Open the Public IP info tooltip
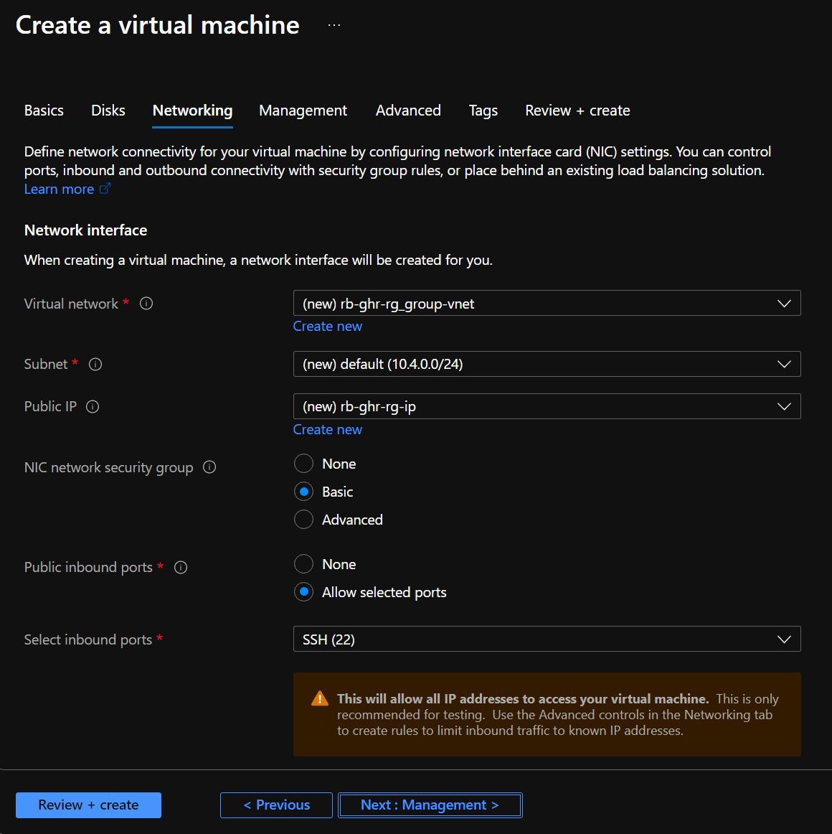Image resolution: width=832 pixels, height=834 pixels. tap(93, 407)
